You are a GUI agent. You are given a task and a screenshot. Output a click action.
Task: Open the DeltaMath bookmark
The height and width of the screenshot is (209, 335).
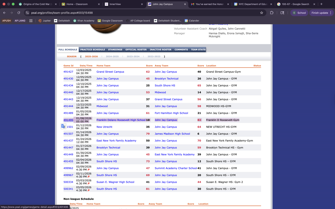[62, 21]
